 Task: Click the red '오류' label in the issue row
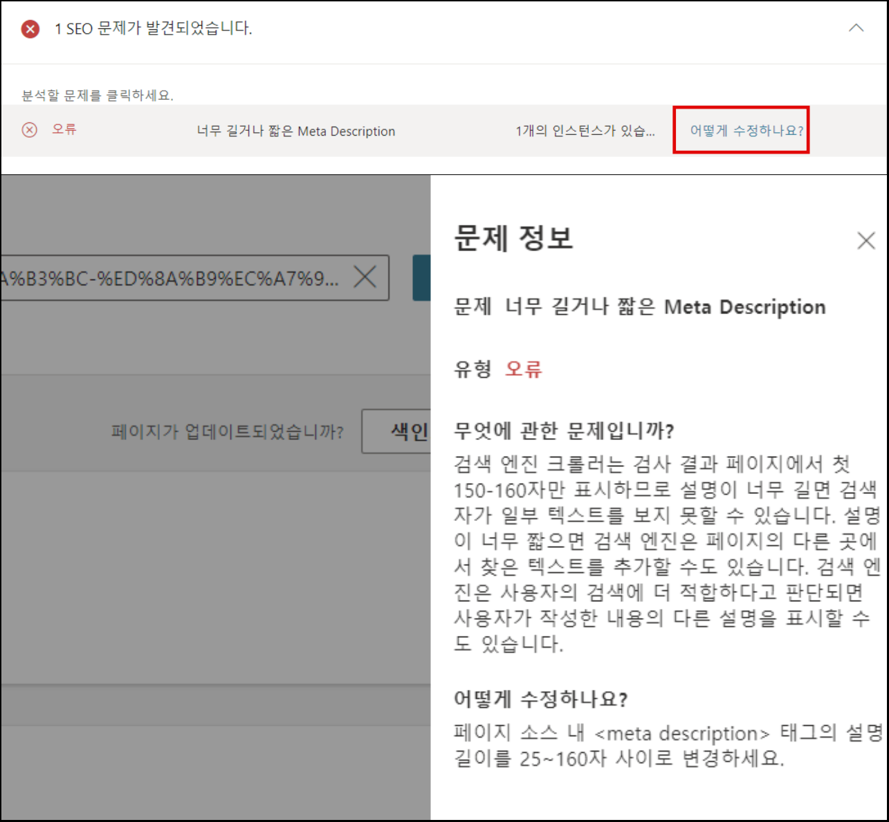click(64, 129)
